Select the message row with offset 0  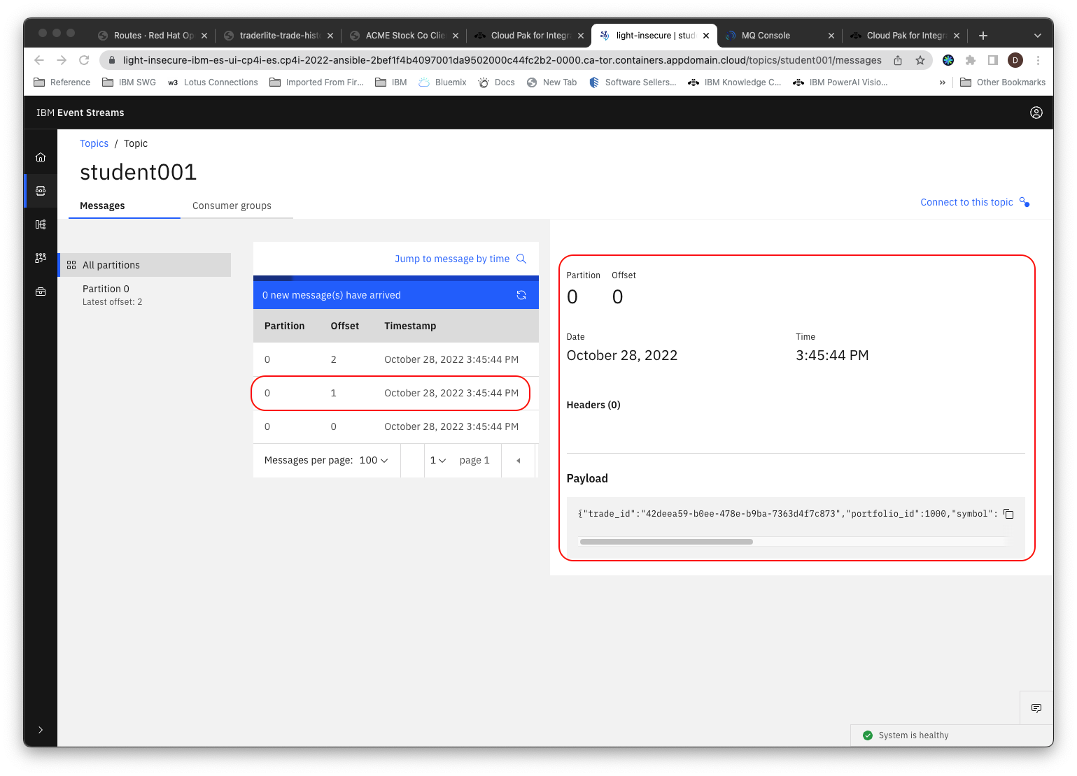396,426
